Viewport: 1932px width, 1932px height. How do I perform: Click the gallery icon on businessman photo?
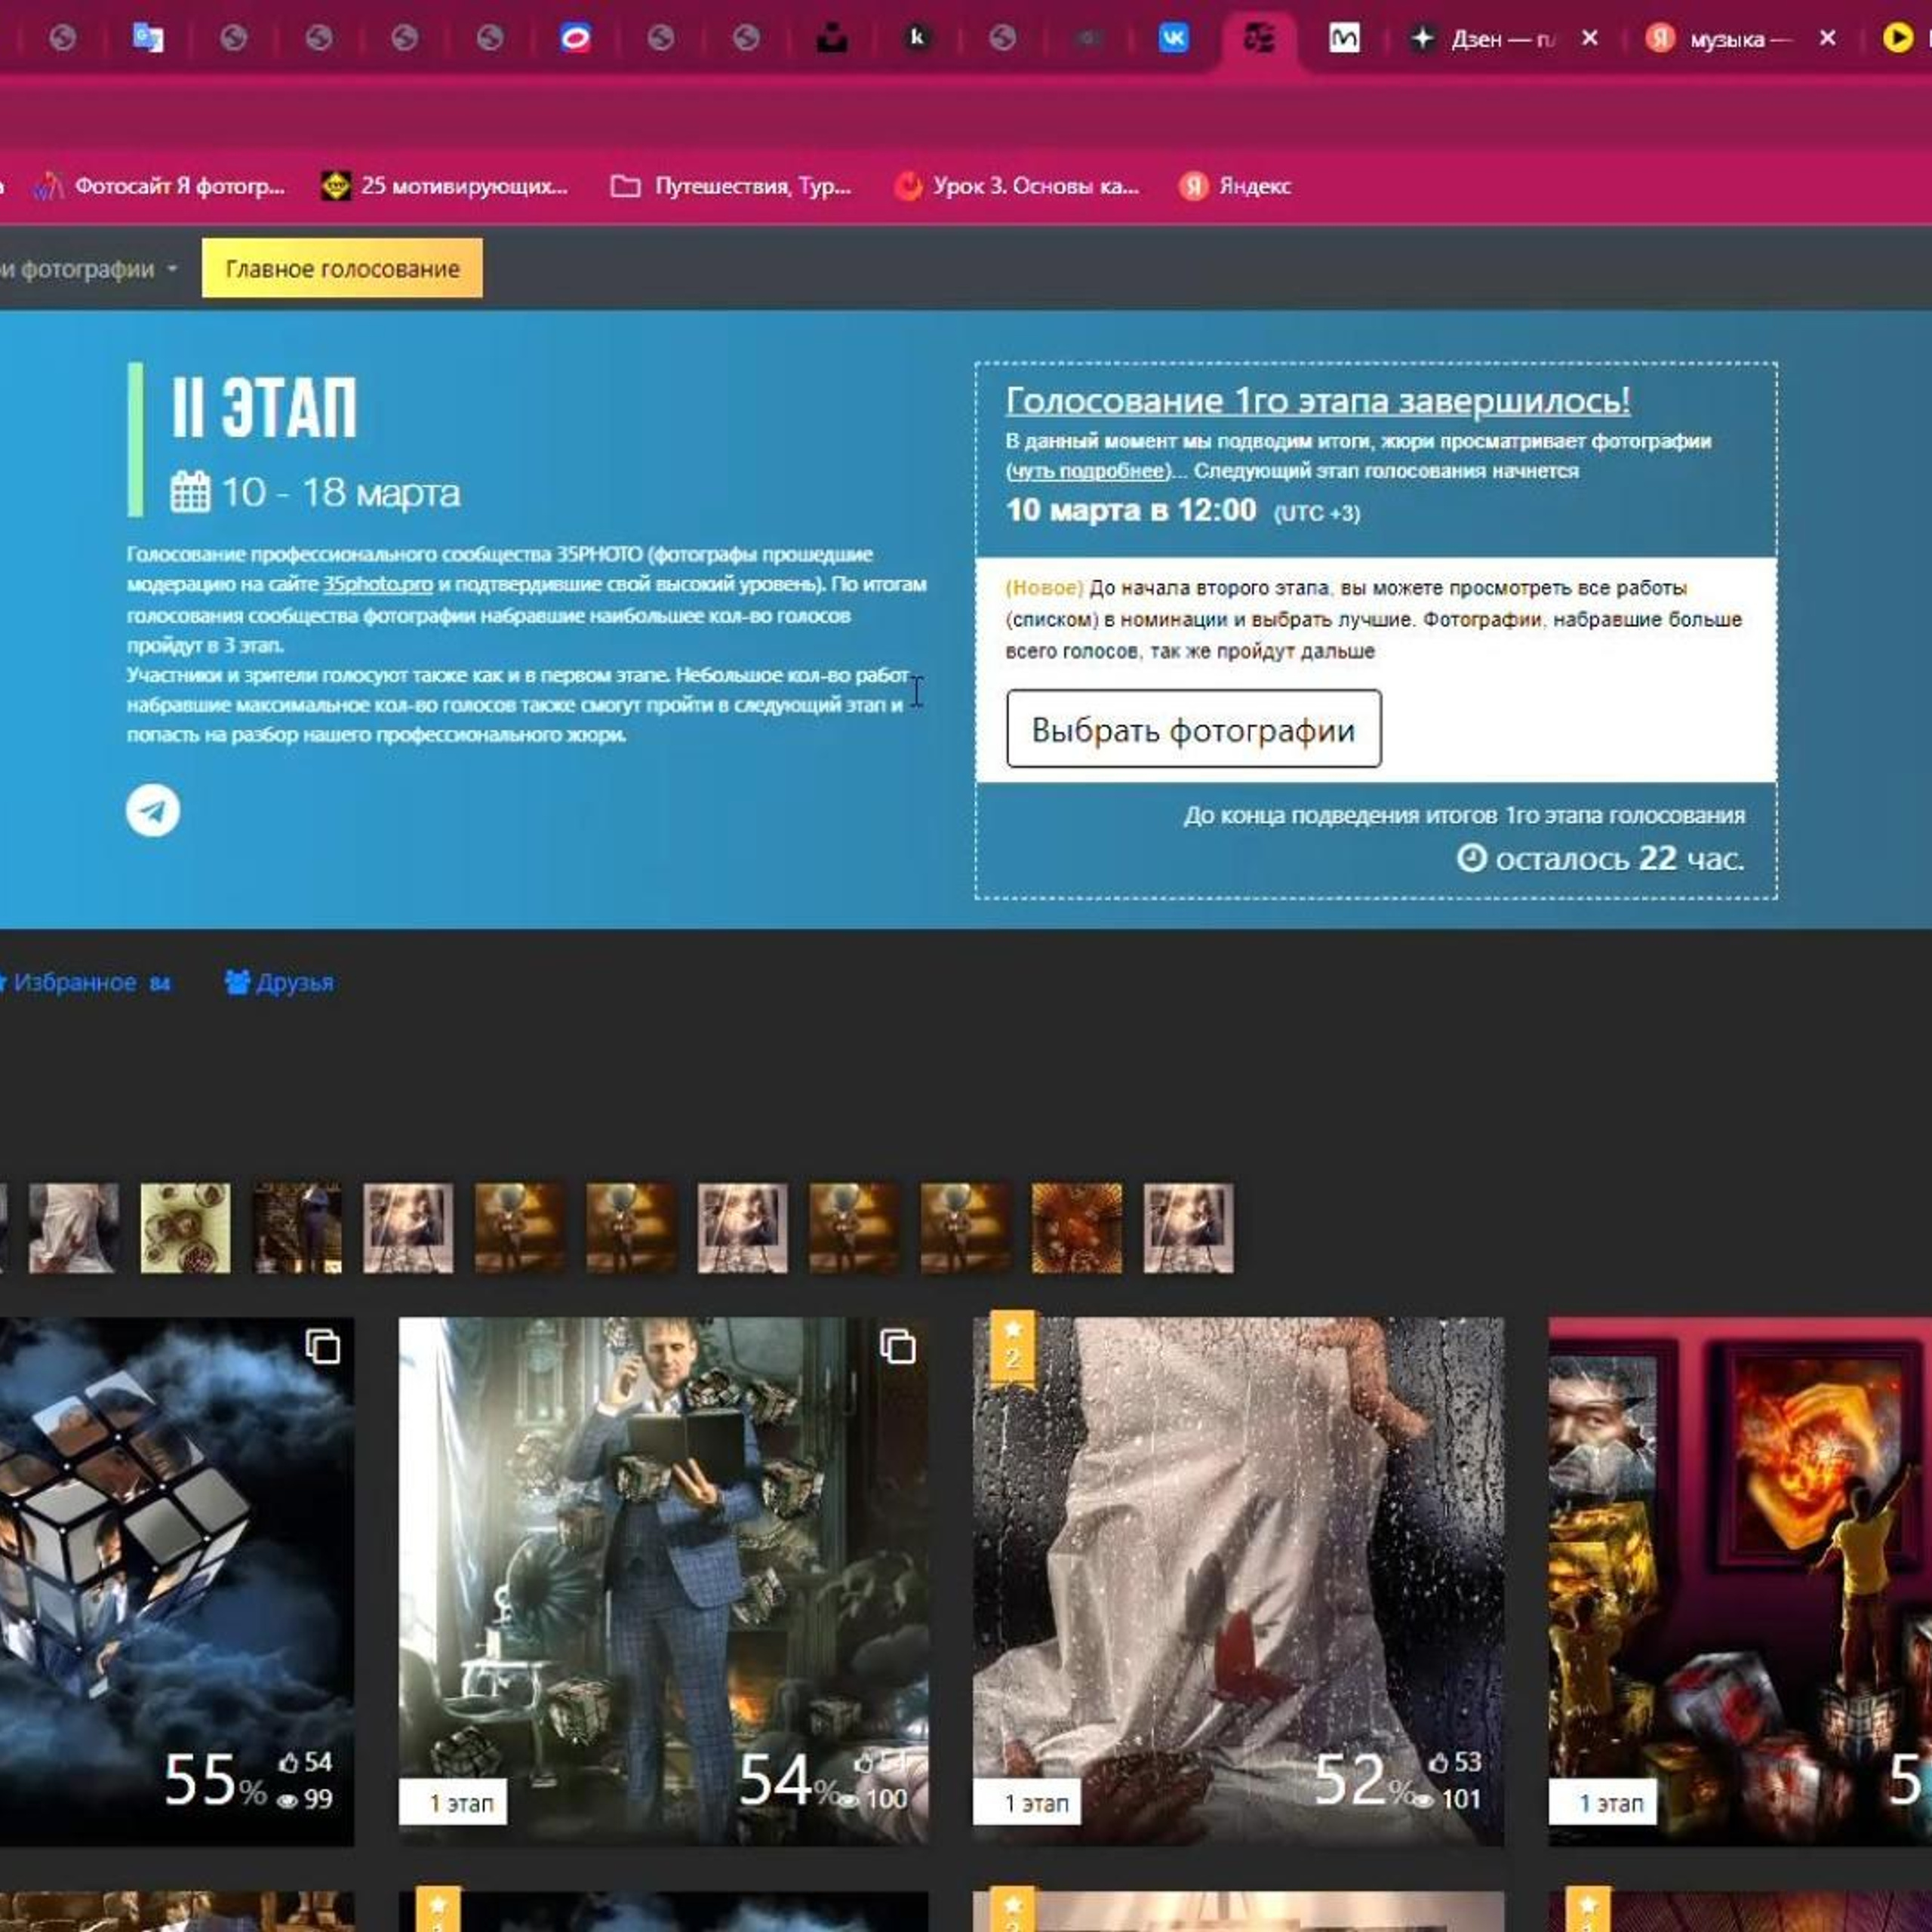(897, 1347)
